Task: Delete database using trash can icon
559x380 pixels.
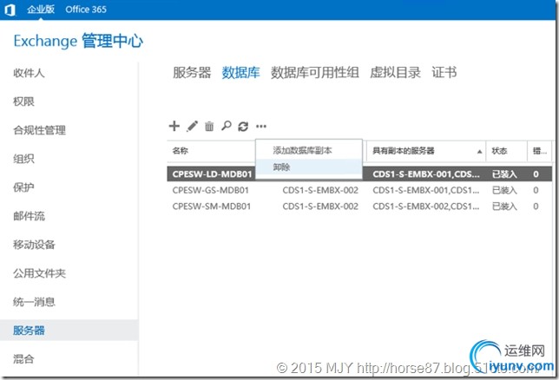Action: tap(209, 126)
